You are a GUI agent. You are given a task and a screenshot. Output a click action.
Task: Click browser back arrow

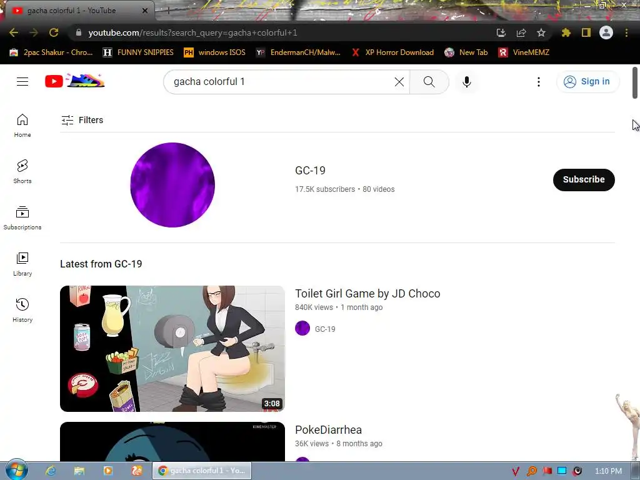tap(14, 32)
